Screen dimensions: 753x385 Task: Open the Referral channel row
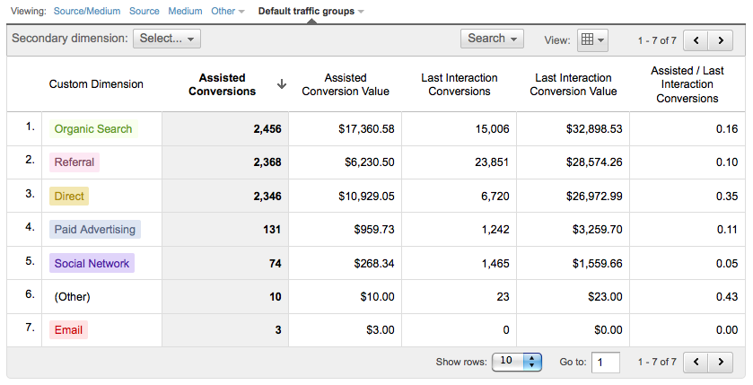(x=74, y=162)
